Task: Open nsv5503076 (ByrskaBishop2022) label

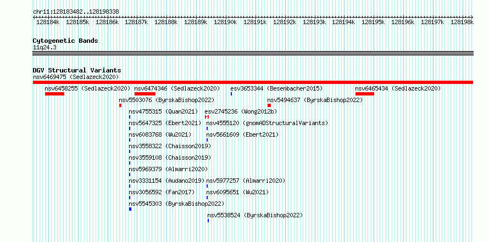Action: point(166,100)
